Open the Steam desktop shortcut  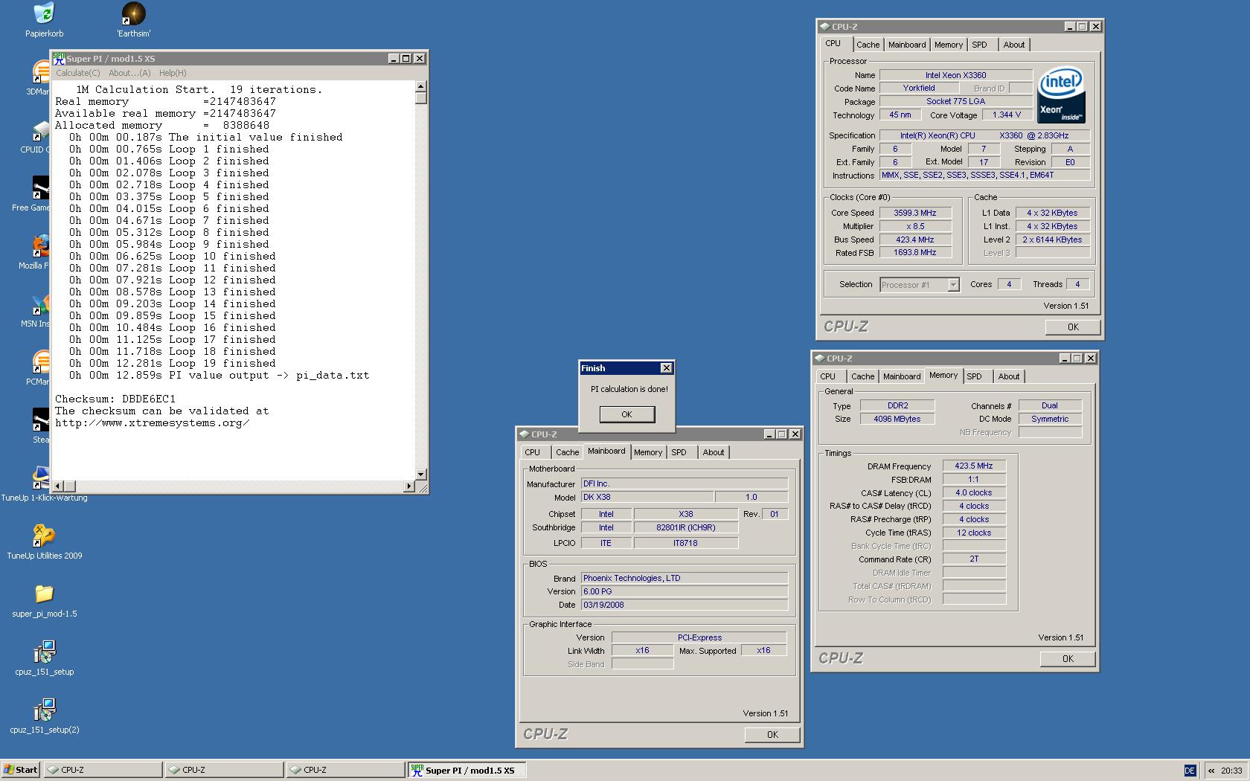[40, 420]
